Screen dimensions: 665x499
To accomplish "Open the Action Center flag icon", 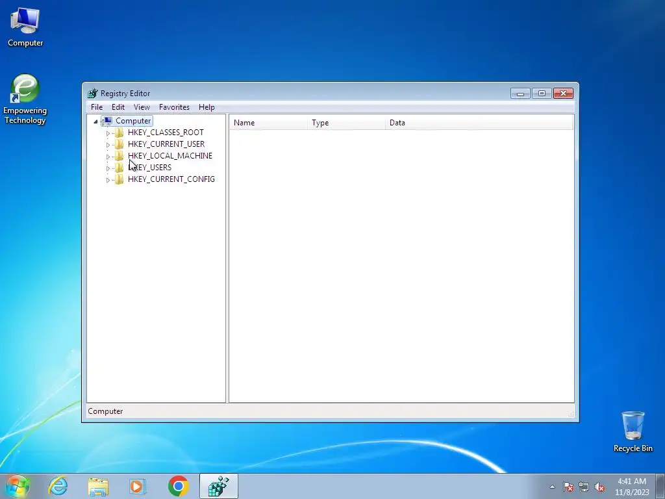I will click(568, 487).
